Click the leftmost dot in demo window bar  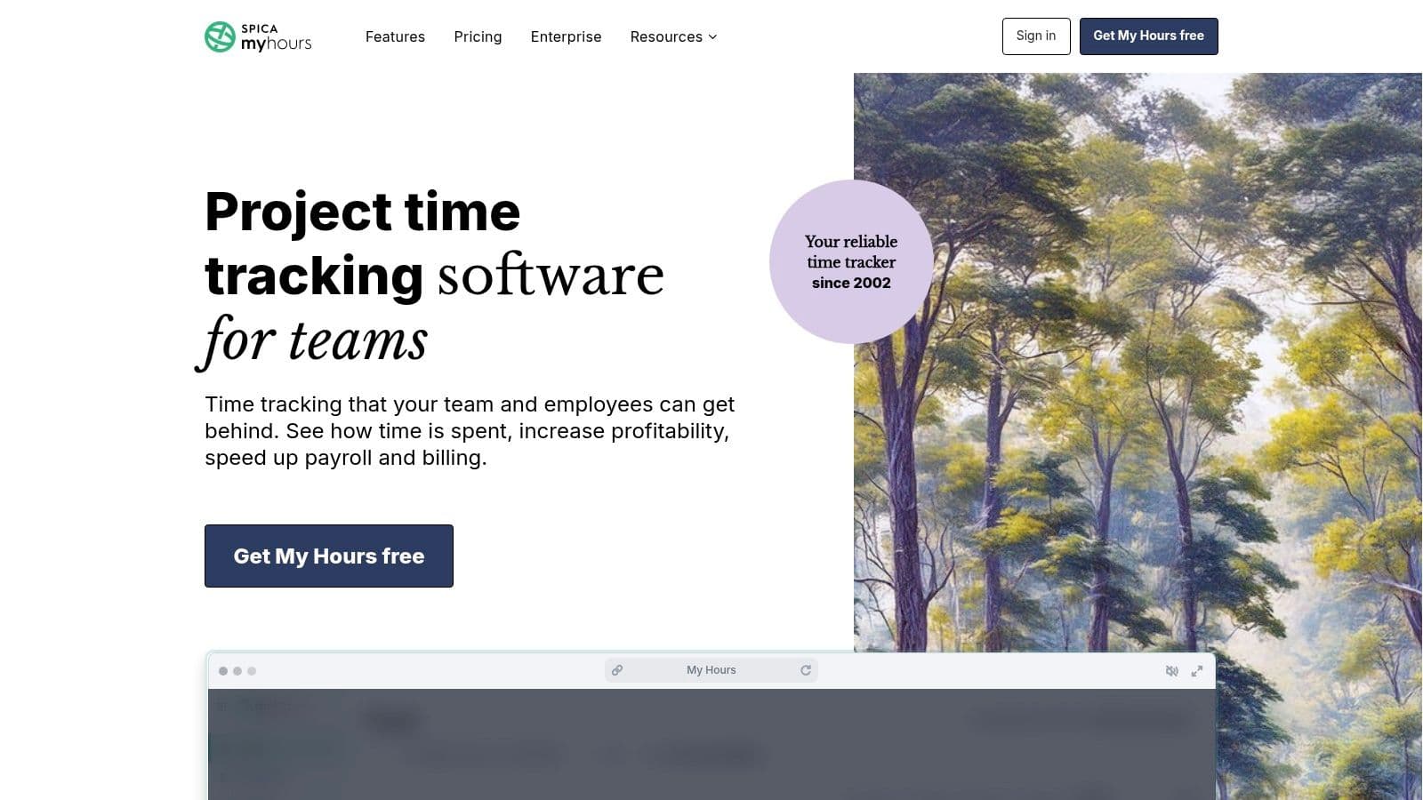pyautogui.click(x=223, y=671)
